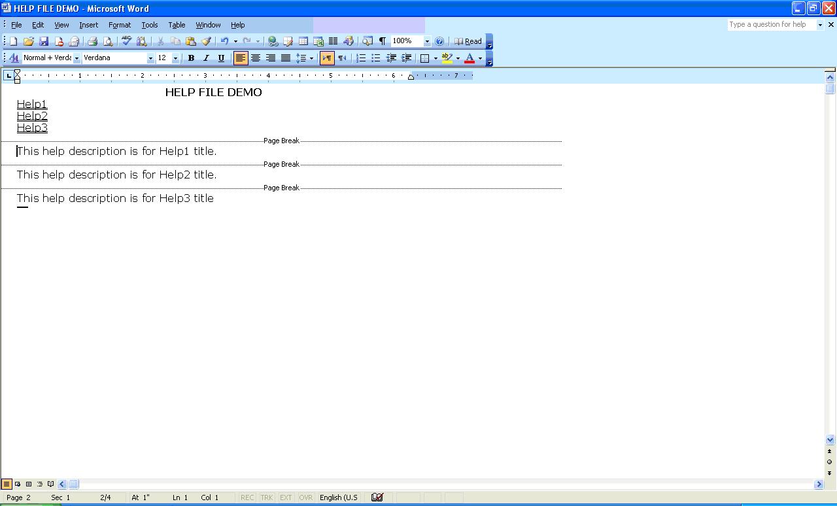This screenshot has width=837, height=506.
Task: Insert a hyperlink using the toolbar icon
Action: point(273,41)
